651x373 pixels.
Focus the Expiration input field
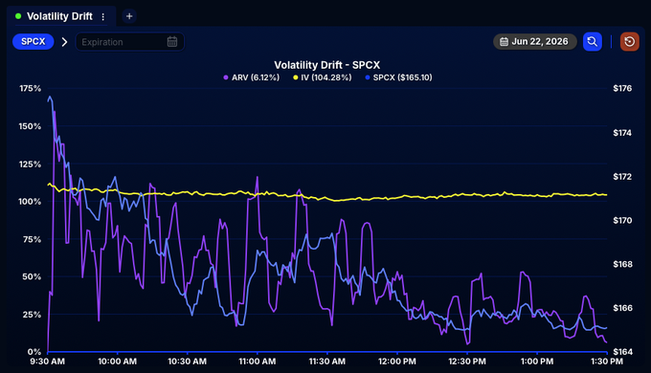(x=129, y=42)
